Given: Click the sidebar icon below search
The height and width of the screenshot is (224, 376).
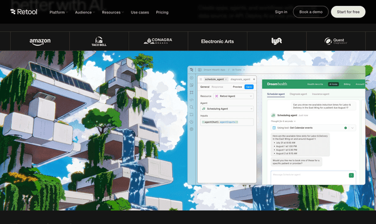Looking at the screenshot, I should [192, 114].
